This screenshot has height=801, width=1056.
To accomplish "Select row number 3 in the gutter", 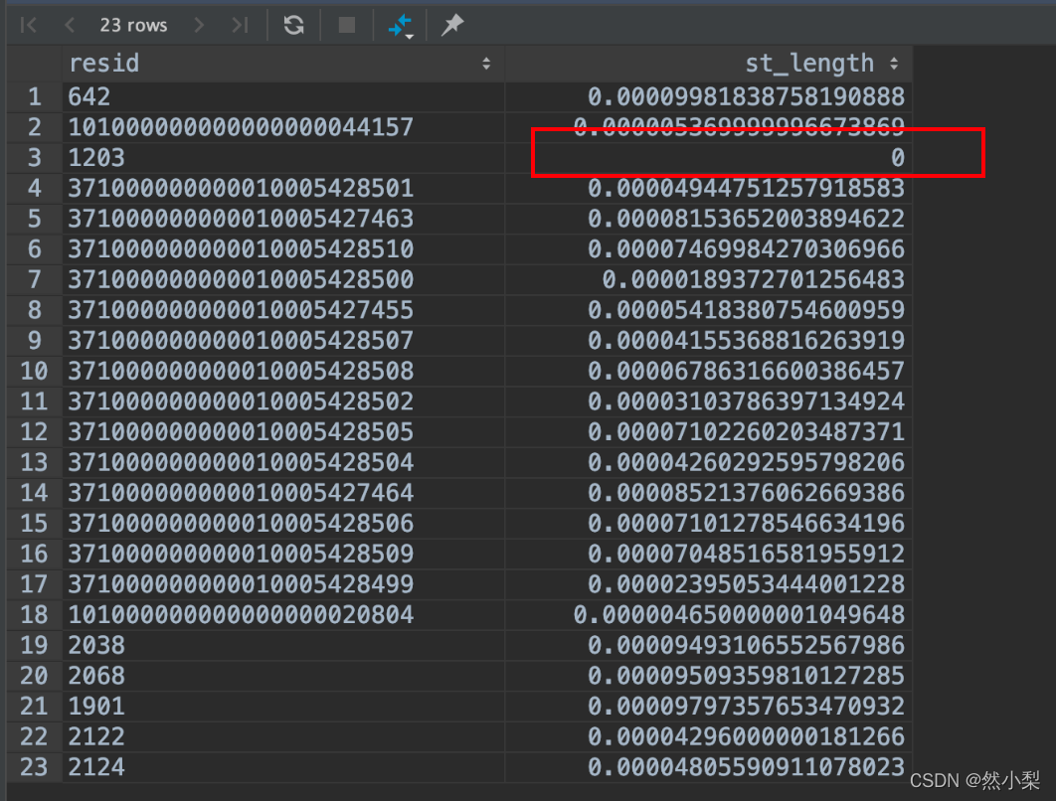I will point(35,158).
